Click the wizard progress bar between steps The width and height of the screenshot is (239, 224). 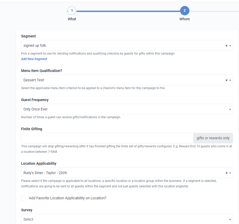click(x=128, y=11)
